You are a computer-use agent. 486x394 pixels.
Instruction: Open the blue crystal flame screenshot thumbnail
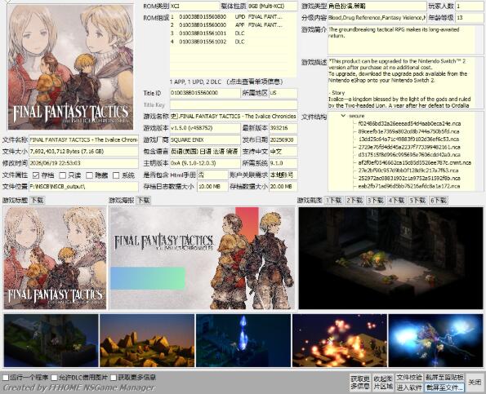click(x=243, y=340)
